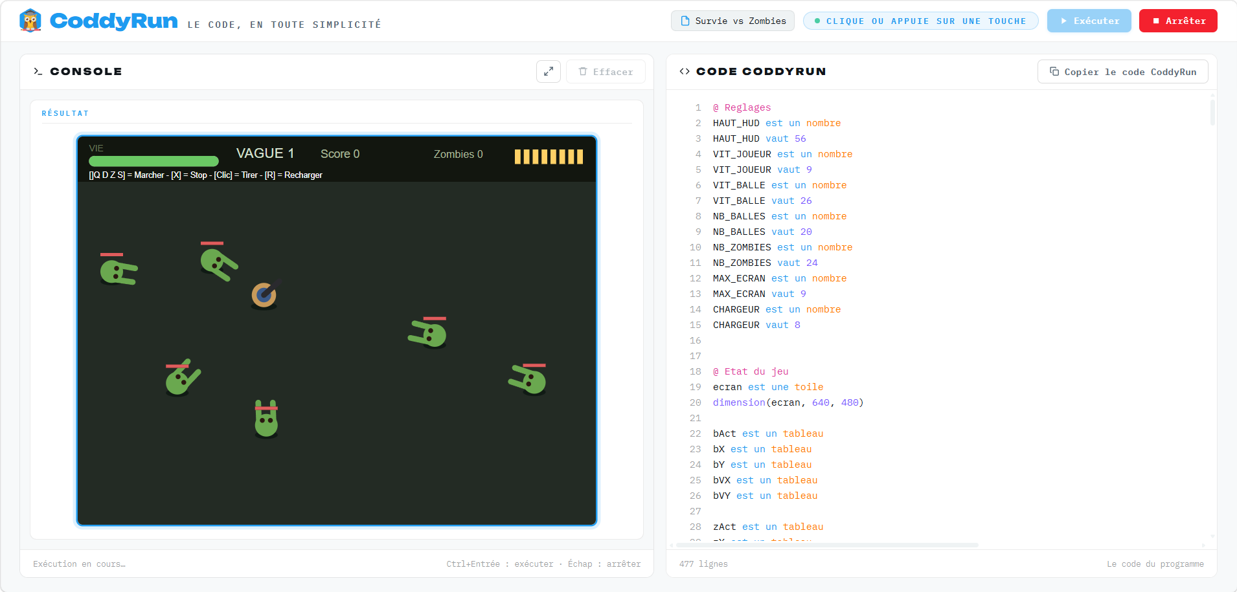Click the console prompt icon
Screen dimensions: 1237x592
click(38, 71)
